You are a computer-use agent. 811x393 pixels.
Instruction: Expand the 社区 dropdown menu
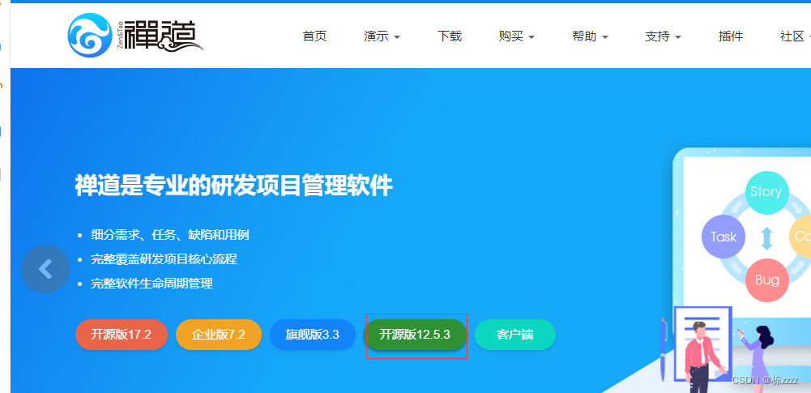tap(795, 36)
